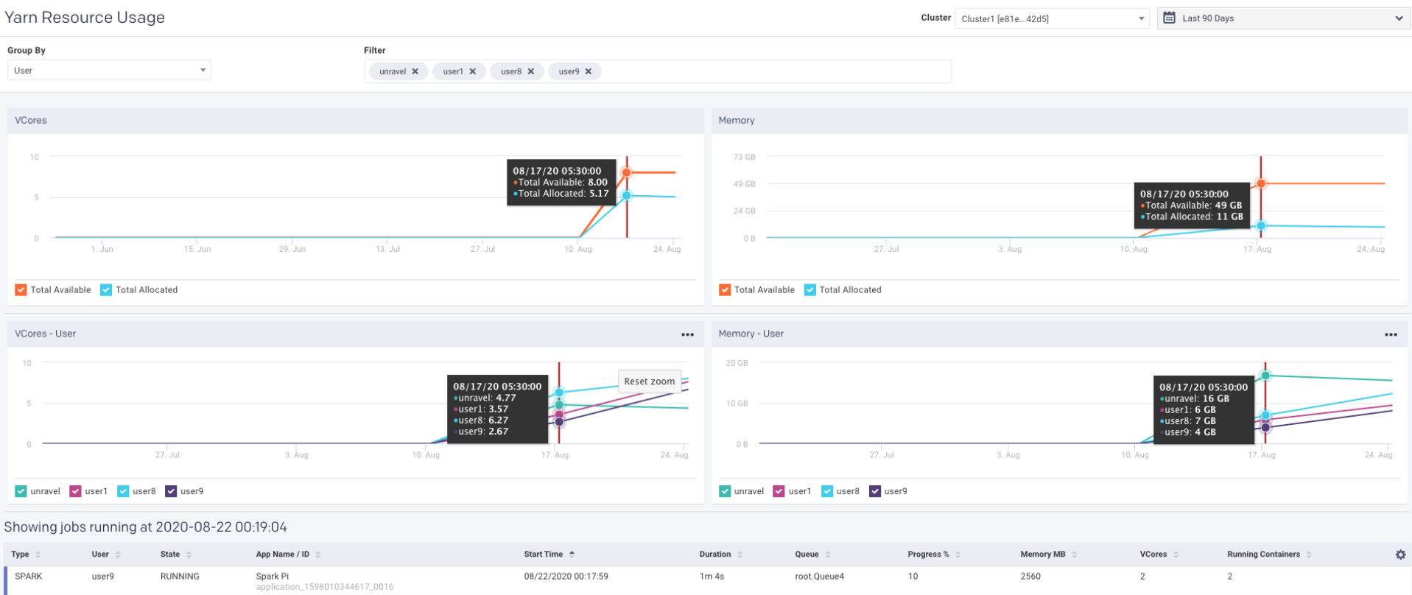The width and height of the screenshot is (1412, 595).
Task: Toggle user1 series in Memory - User chart
Action: pyautogui.click(x=779, y=491)
